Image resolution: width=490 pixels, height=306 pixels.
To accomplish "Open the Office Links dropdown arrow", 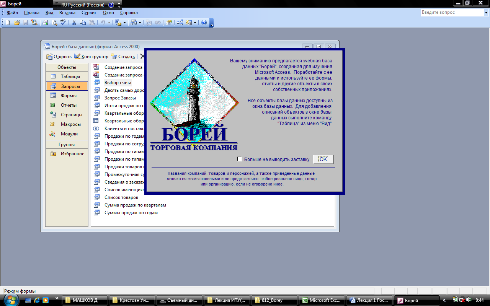I will coord(124,23).
